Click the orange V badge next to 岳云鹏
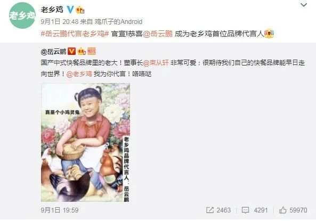 71,51
